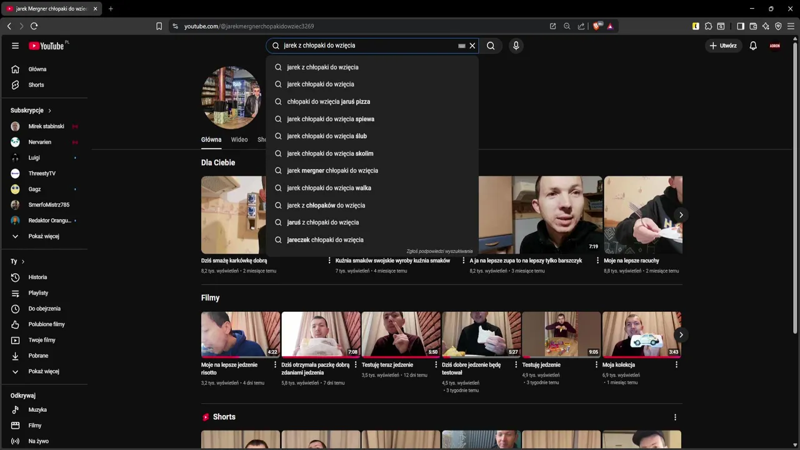Select suggestion 'jareczek chłopaki do wzięcia'

coord(372,240)
